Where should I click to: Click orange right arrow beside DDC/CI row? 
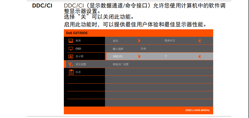click(x=139, y=56)
